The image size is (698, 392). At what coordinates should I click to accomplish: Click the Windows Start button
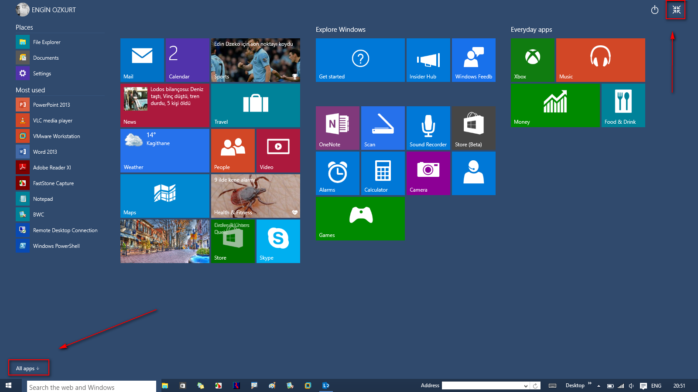coord(8,385)
